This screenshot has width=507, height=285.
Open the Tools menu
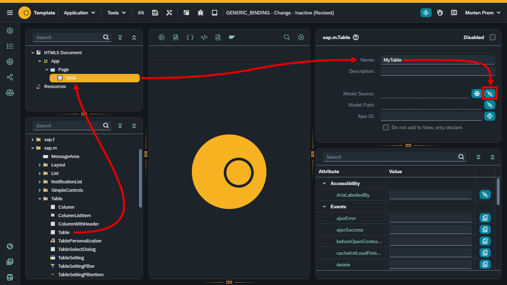pos(117,13)
